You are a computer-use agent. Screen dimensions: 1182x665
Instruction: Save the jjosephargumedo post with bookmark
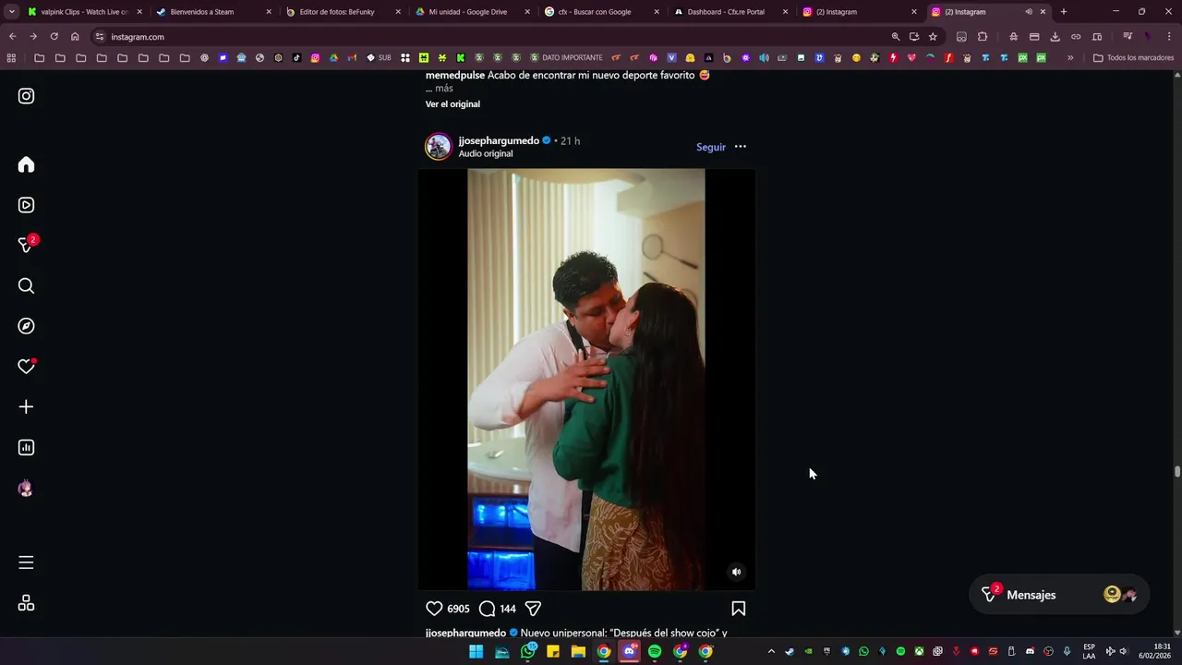(739, 609)
